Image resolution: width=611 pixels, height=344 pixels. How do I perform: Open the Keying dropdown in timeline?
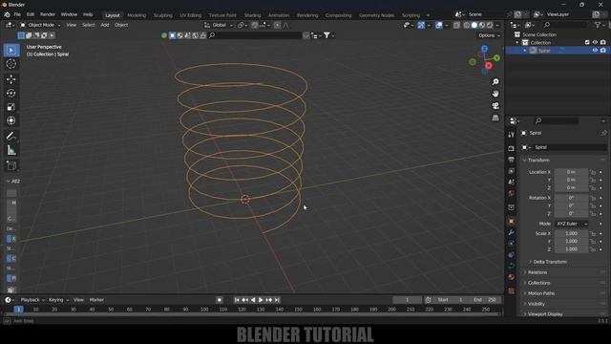[x=58, y=300]
